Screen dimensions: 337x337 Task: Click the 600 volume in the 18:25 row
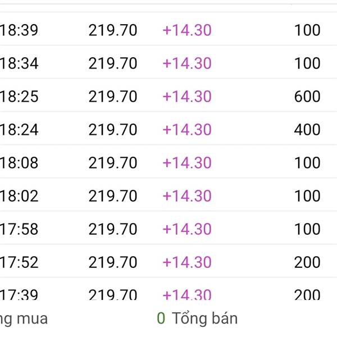tap(307, 97)
